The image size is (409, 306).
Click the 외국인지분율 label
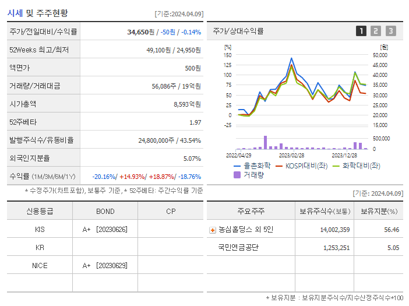[30, 158]
